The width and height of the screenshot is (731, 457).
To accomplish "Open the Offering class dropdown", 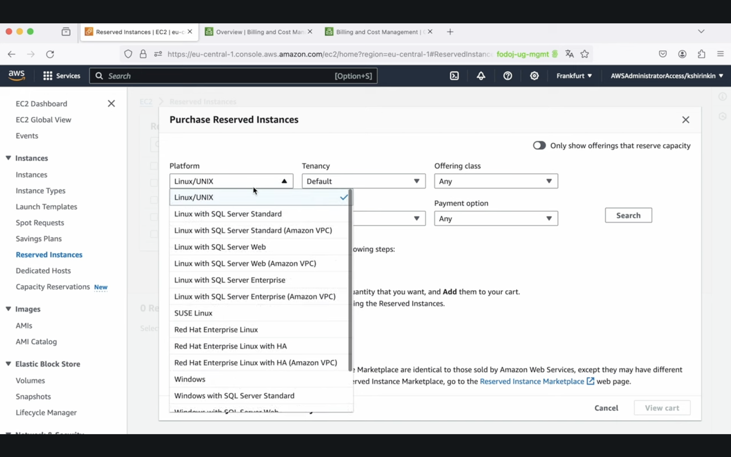I will [496, 181].
